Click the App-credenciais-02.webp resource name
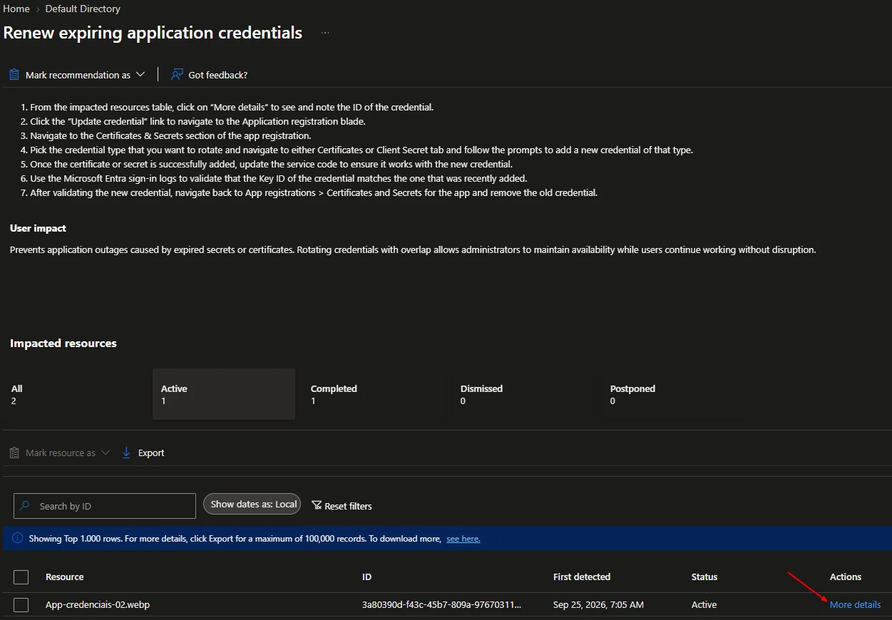Image resolution: width=892 pixels, height=620 pixels. pyautogui.click(x=98, y=604)
